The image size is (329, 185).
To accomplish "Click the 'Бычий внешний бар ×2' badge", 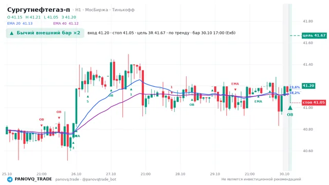I will [45, 33].
